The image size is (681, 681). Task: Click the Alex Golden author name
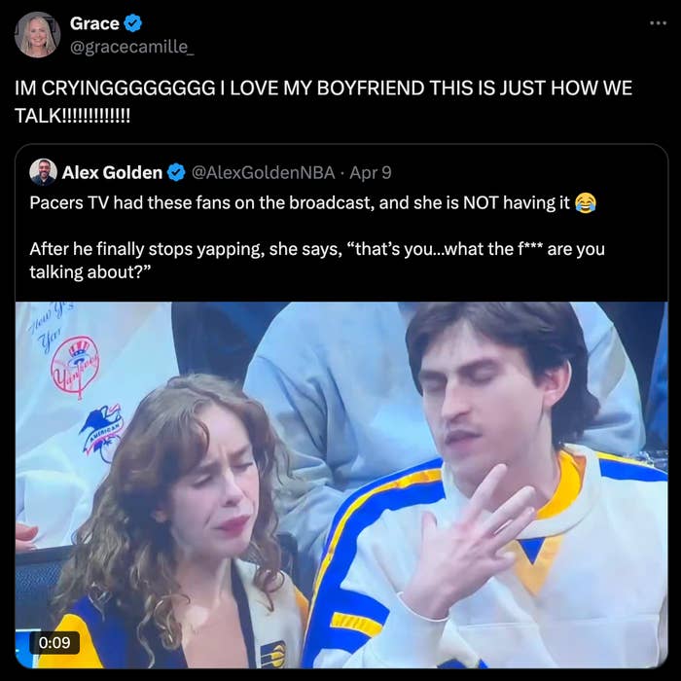tap(112, 172)
